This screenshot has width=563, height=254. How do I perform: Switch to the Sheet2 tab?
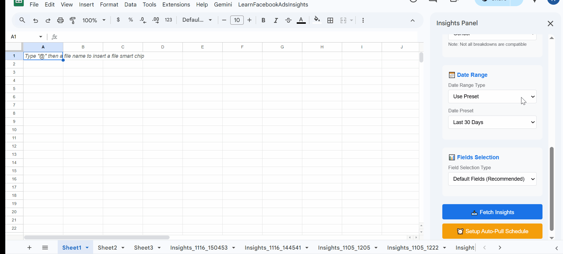(x=107, y=248)
